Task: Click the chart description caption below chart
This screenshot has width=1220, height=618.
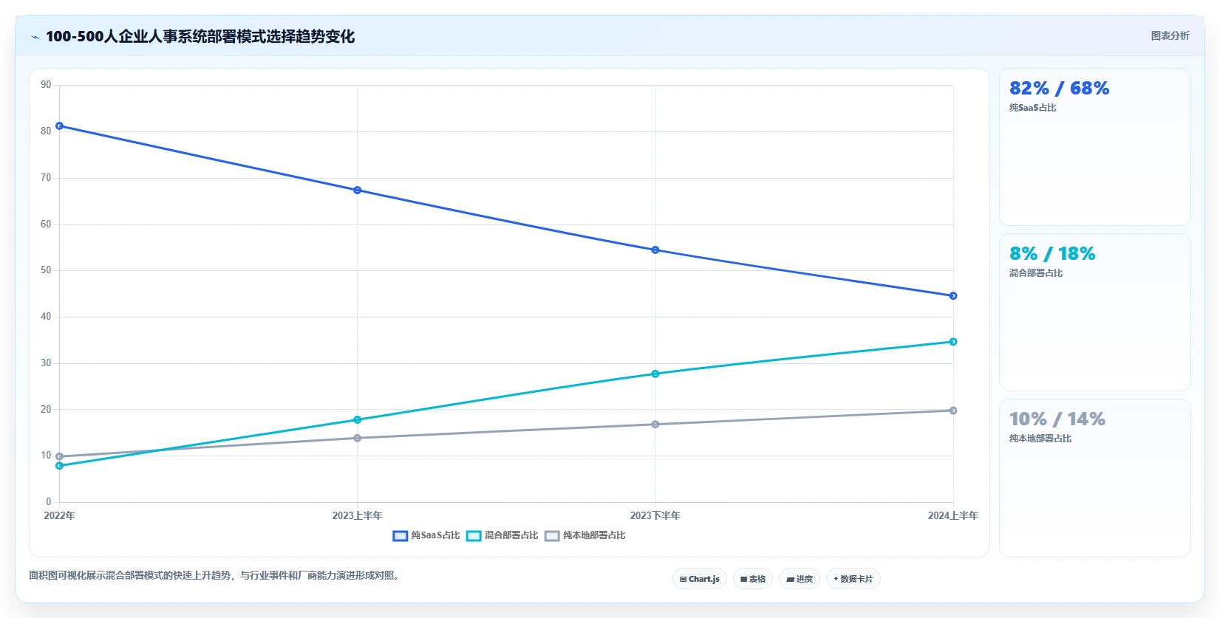Action: coord(217,575)
